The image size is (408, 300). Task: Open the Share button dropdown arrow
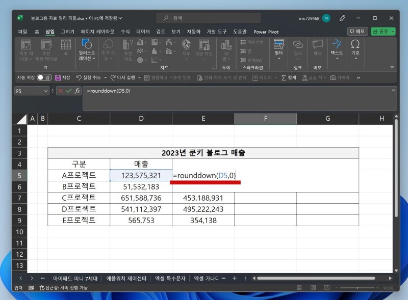click(x=393, y=32)
